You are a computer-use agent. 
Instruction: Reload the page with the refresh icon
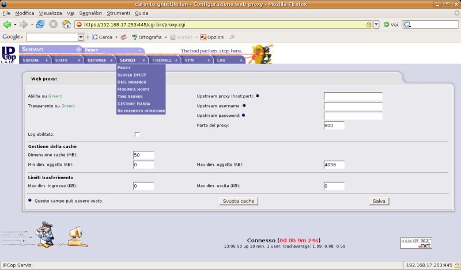(40, 25)
